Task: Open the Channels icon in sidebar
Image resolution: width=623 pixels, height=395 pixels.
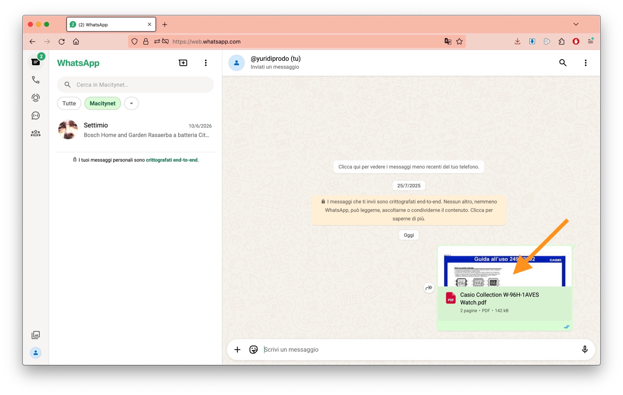Action: [36, 116]
